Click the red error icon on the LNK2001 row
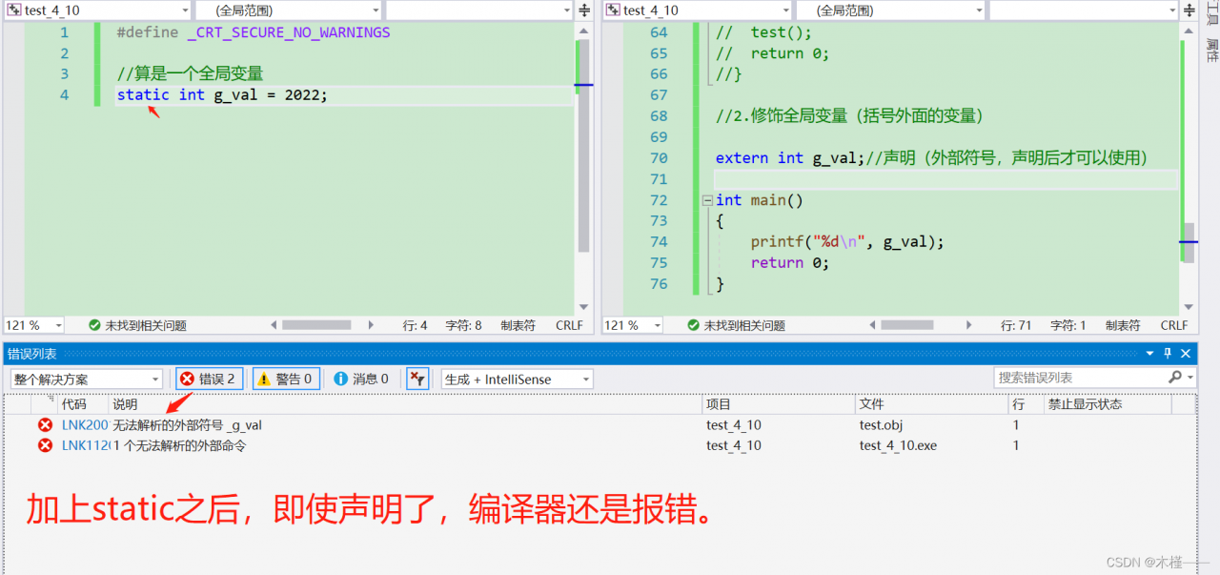This screenshot has width=1220, height=575. point(45,425)
